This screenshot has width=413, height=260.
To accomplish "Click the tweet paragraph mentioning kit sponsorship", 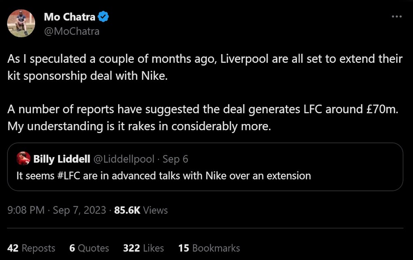I will [x=204, y=68].
